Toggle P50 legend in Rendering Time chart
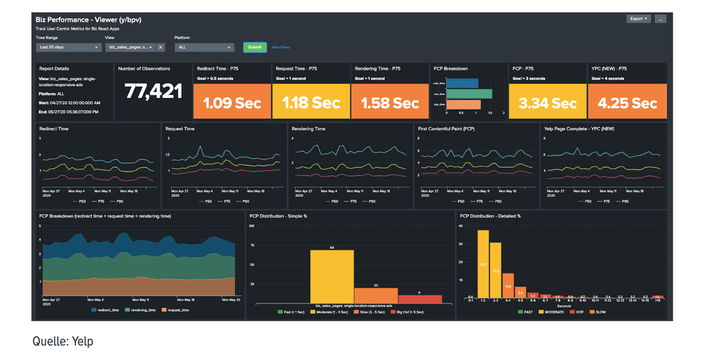 click(x=332, y=201)
